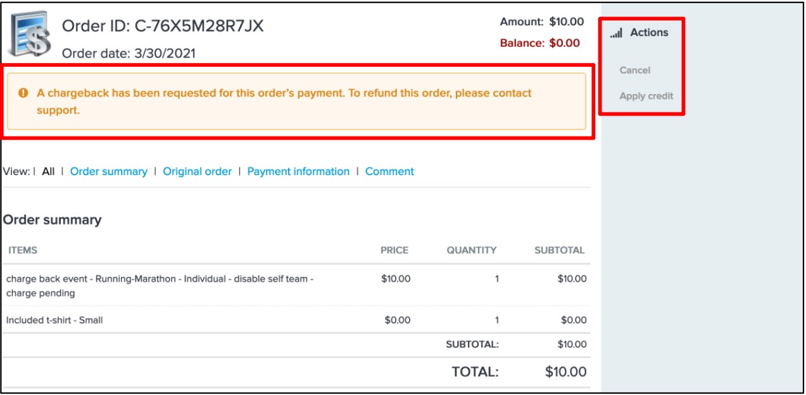Click the red Balance $0.00 text
Screen dimensions: 806x395
point(540,43)
